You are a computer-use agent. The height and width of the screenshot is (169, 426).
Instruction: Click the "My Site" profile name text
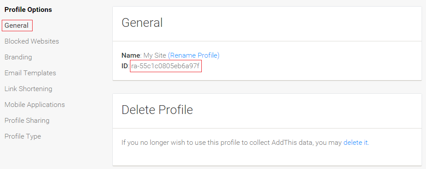point(155,55)
